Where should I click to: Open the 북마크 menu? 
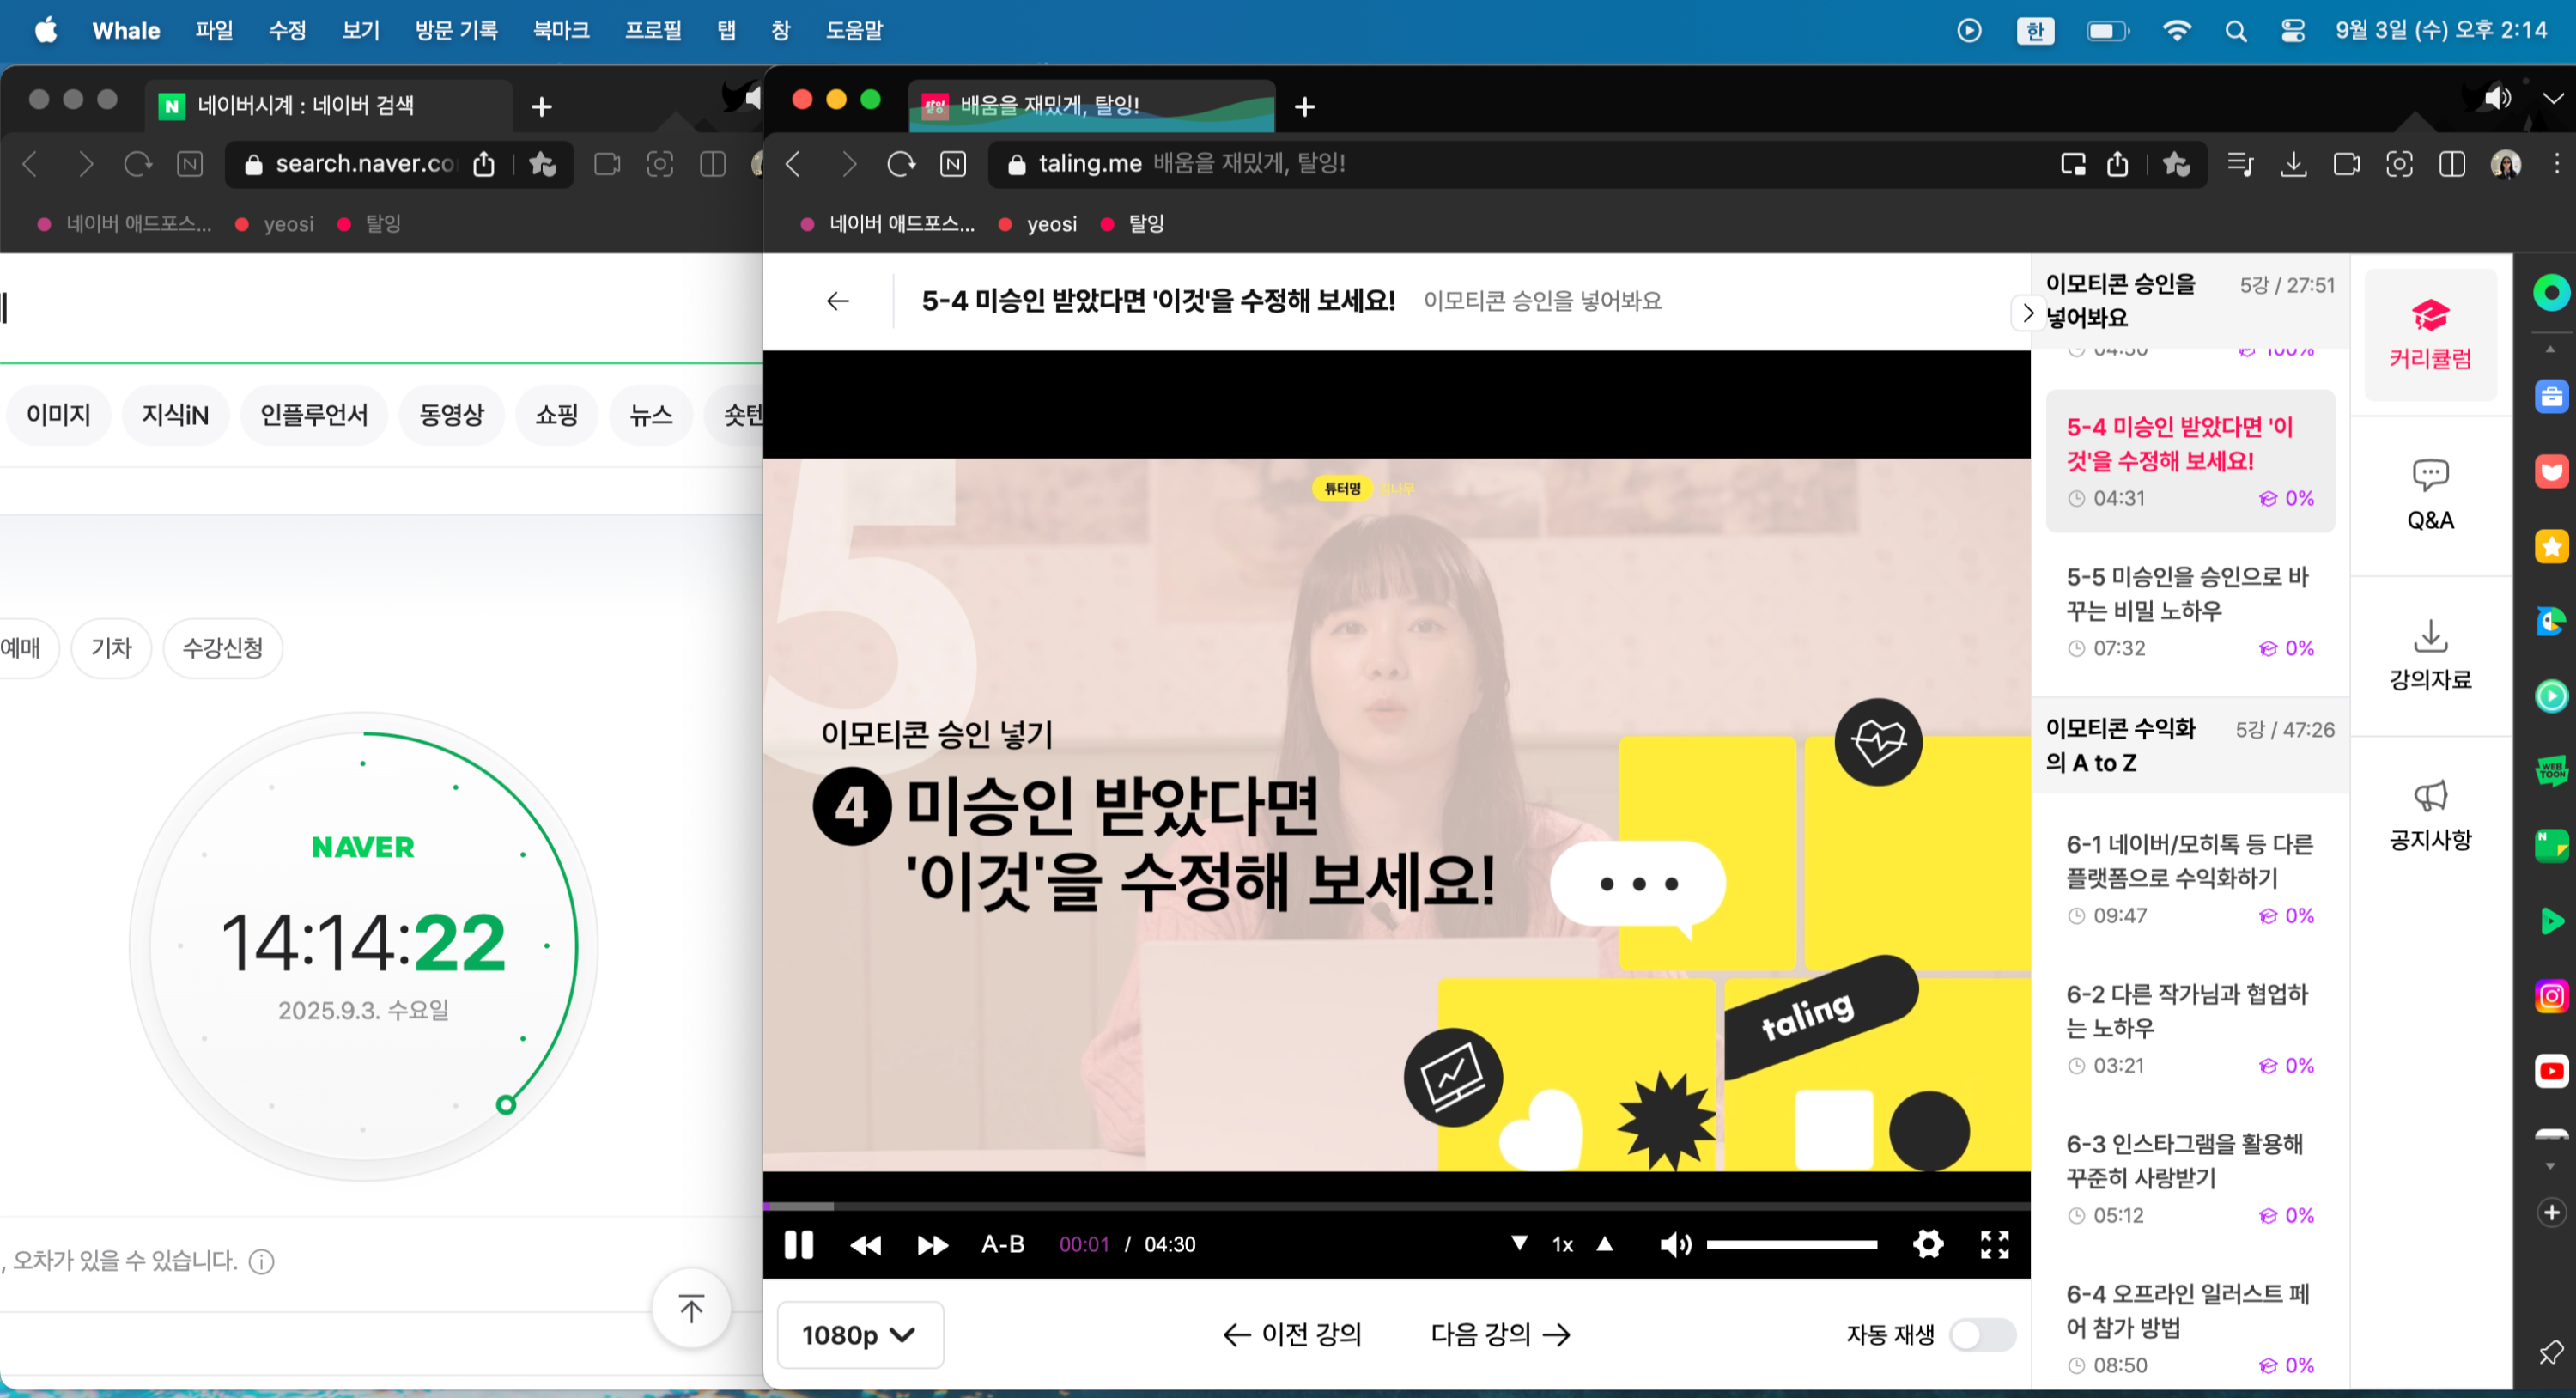561,30
